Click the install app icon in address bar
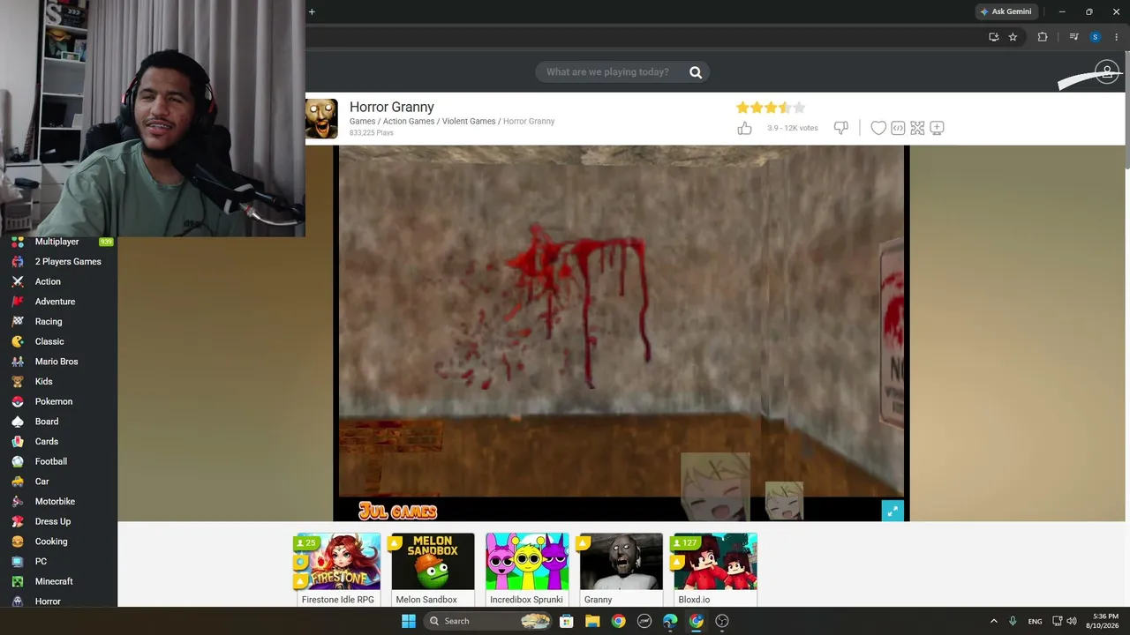 click(993, 37)
